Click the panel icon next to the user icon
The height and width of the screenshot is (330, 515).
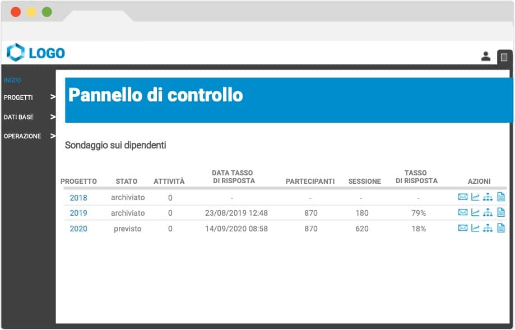[504, 58]
